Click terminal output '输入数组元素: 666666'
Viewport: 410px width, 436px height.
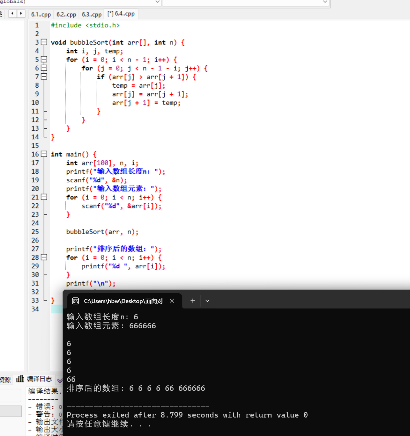click(x=111, y=326)
